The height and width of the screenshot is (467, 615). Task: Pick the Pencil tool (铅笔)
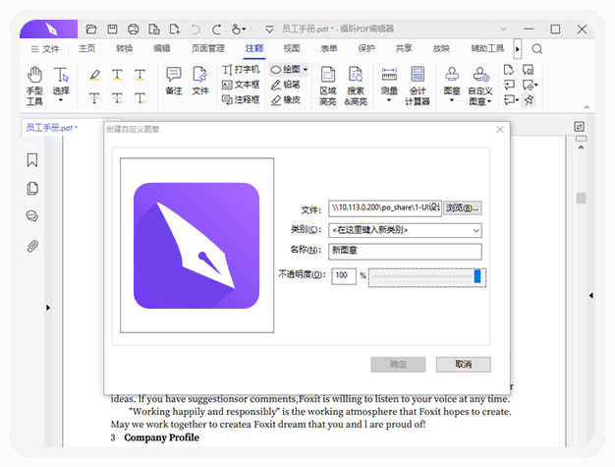tap(286, 85)
